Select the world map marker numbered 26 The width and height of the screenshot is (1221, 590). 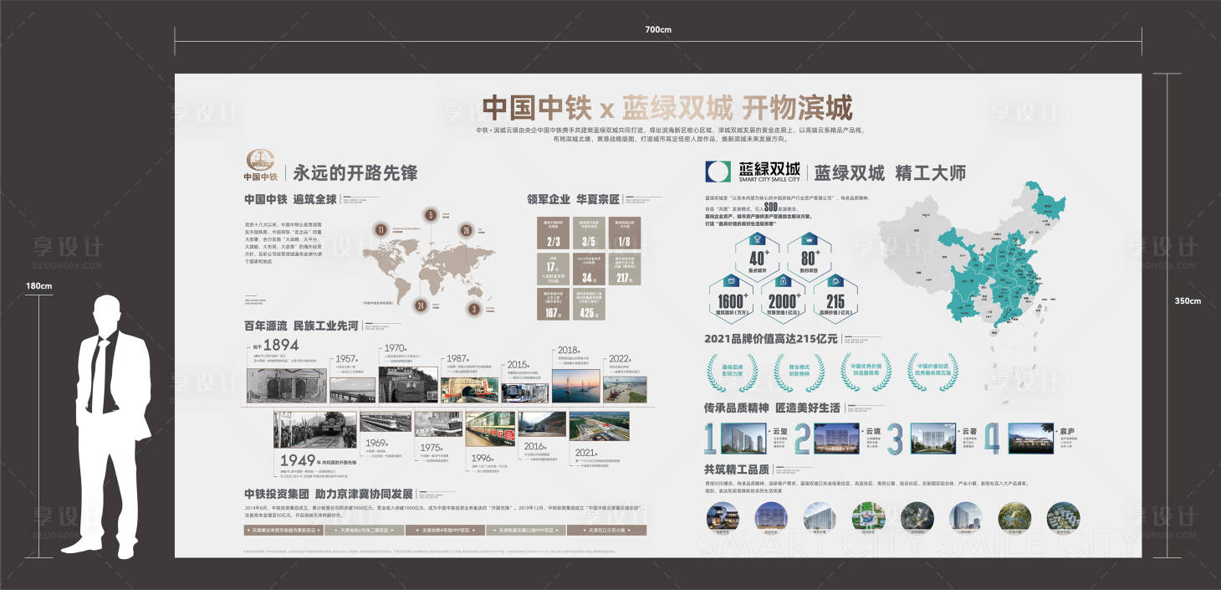point(467,230)
